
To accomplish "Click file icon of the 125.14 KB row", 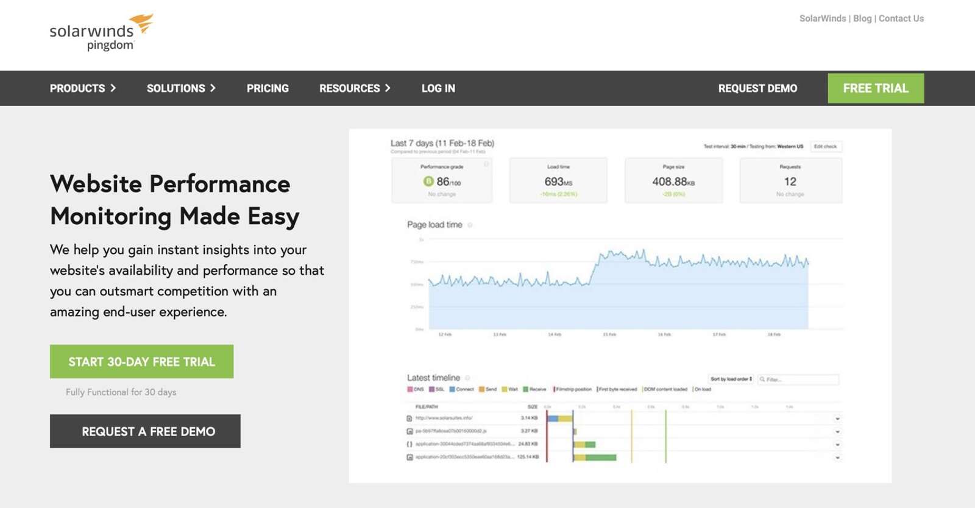I will coord(409,457).
